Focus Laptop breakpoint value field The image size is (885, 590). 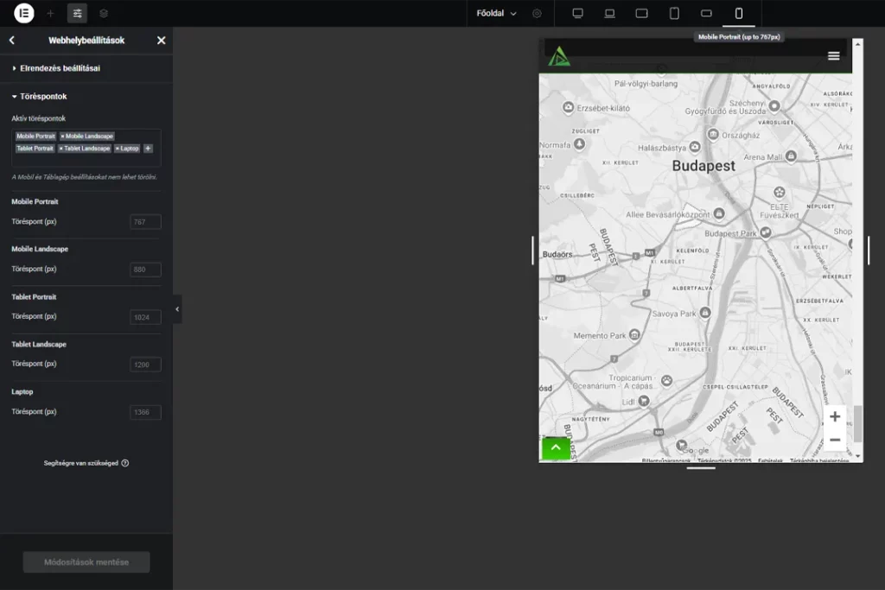tap(145, 412)
